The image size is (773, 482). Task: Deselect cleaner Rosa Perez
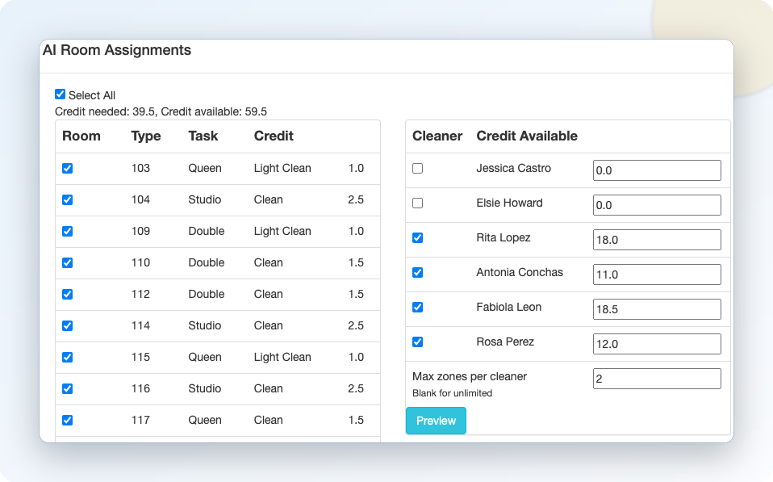coord(417,342)
